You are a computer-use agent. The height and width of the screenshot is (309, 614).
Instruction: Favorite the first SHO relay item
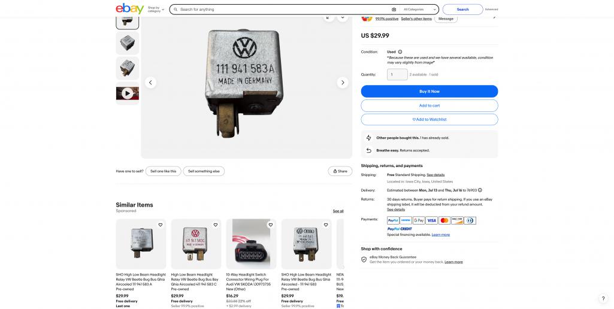pyautogui.click(x=160, y=225)
